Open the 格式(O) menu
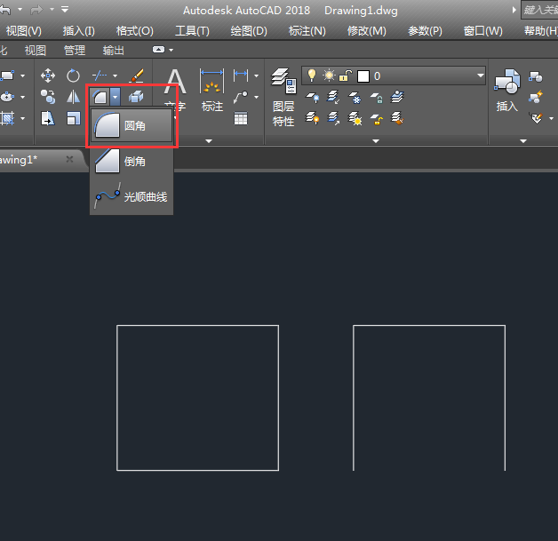Screen dimensions: 558x541 pyautogui.click(x=135, y=31)
